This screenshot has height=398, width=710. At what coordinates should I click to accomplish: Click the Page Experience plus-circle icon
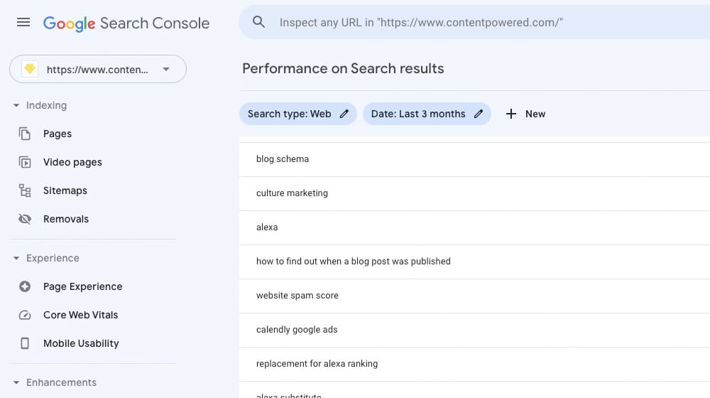coord(25,286)
